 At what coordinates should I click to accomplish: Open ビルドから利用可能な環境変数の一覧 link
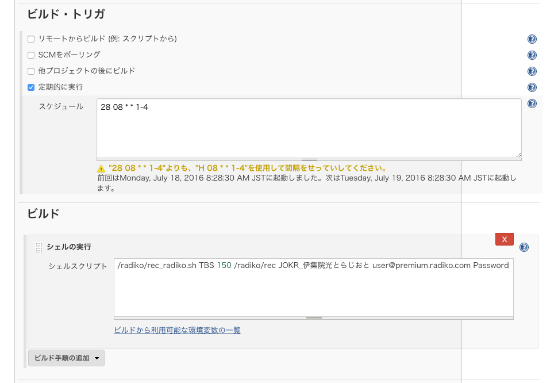coord(177,330)
